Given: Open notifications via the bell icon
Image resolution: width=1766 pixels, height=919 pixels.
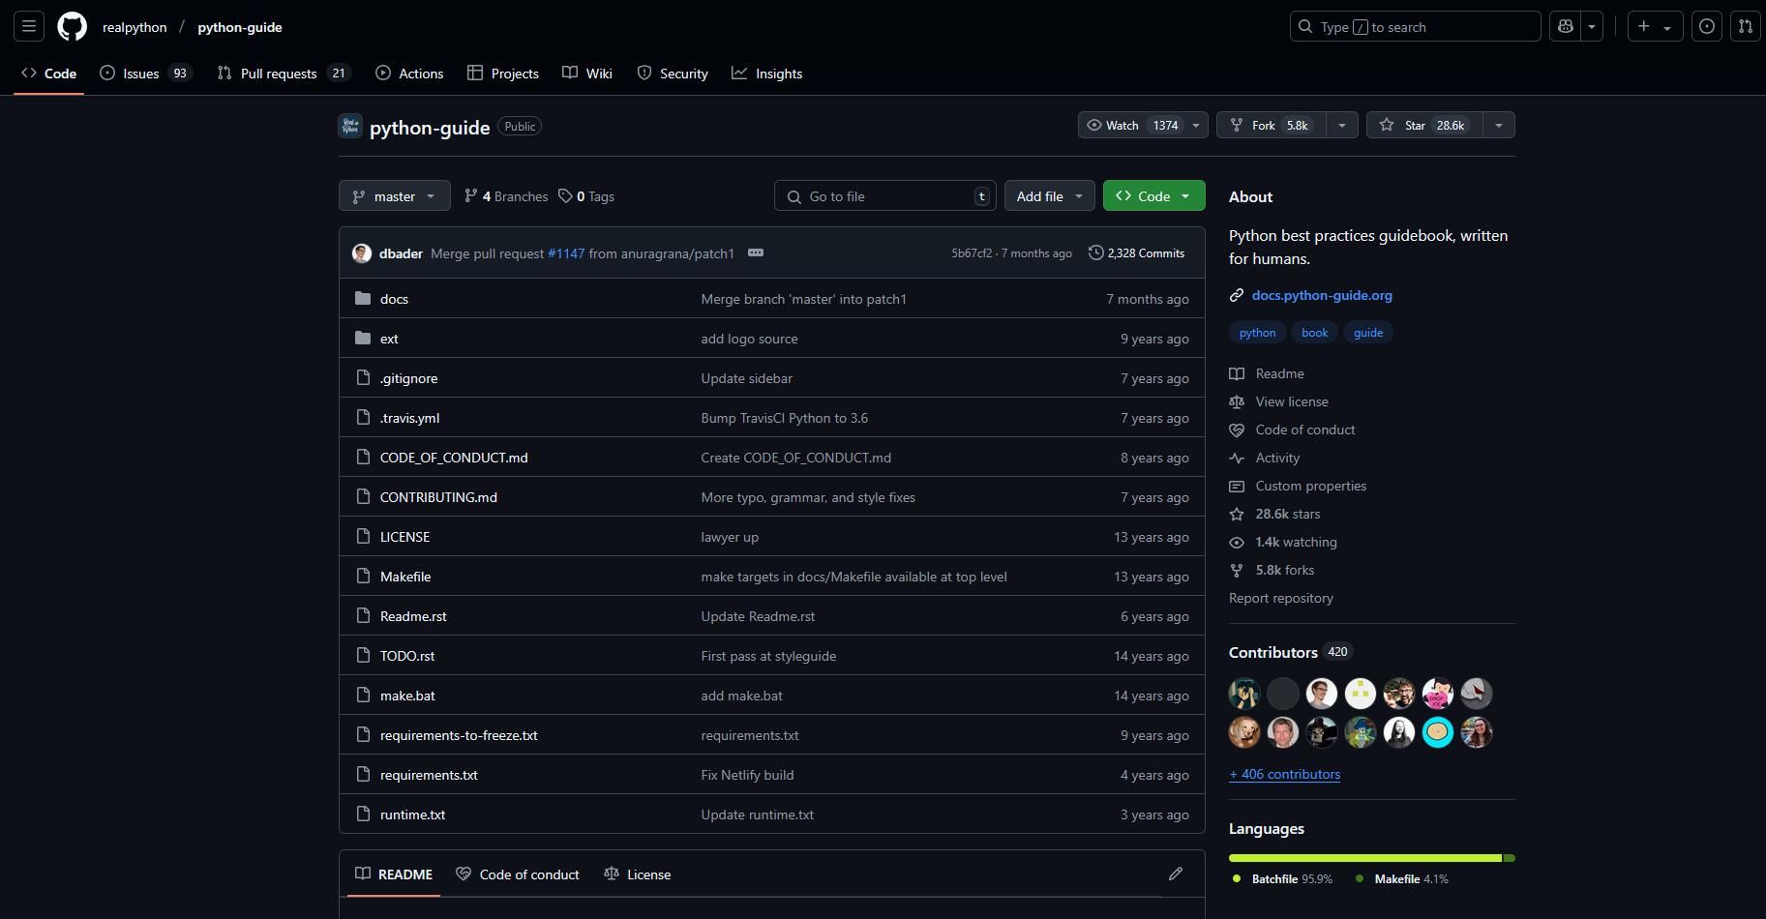Looking at the screenshot, I should [1706, 26].
